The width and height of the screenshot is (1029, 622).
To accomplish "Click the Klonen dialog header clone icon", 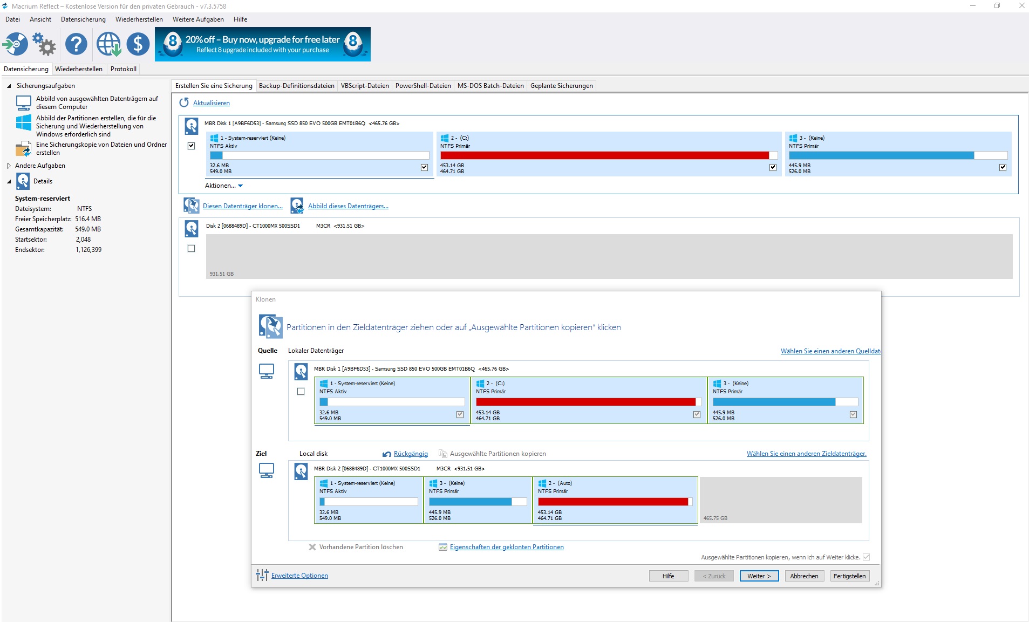I will pos(271,326).
